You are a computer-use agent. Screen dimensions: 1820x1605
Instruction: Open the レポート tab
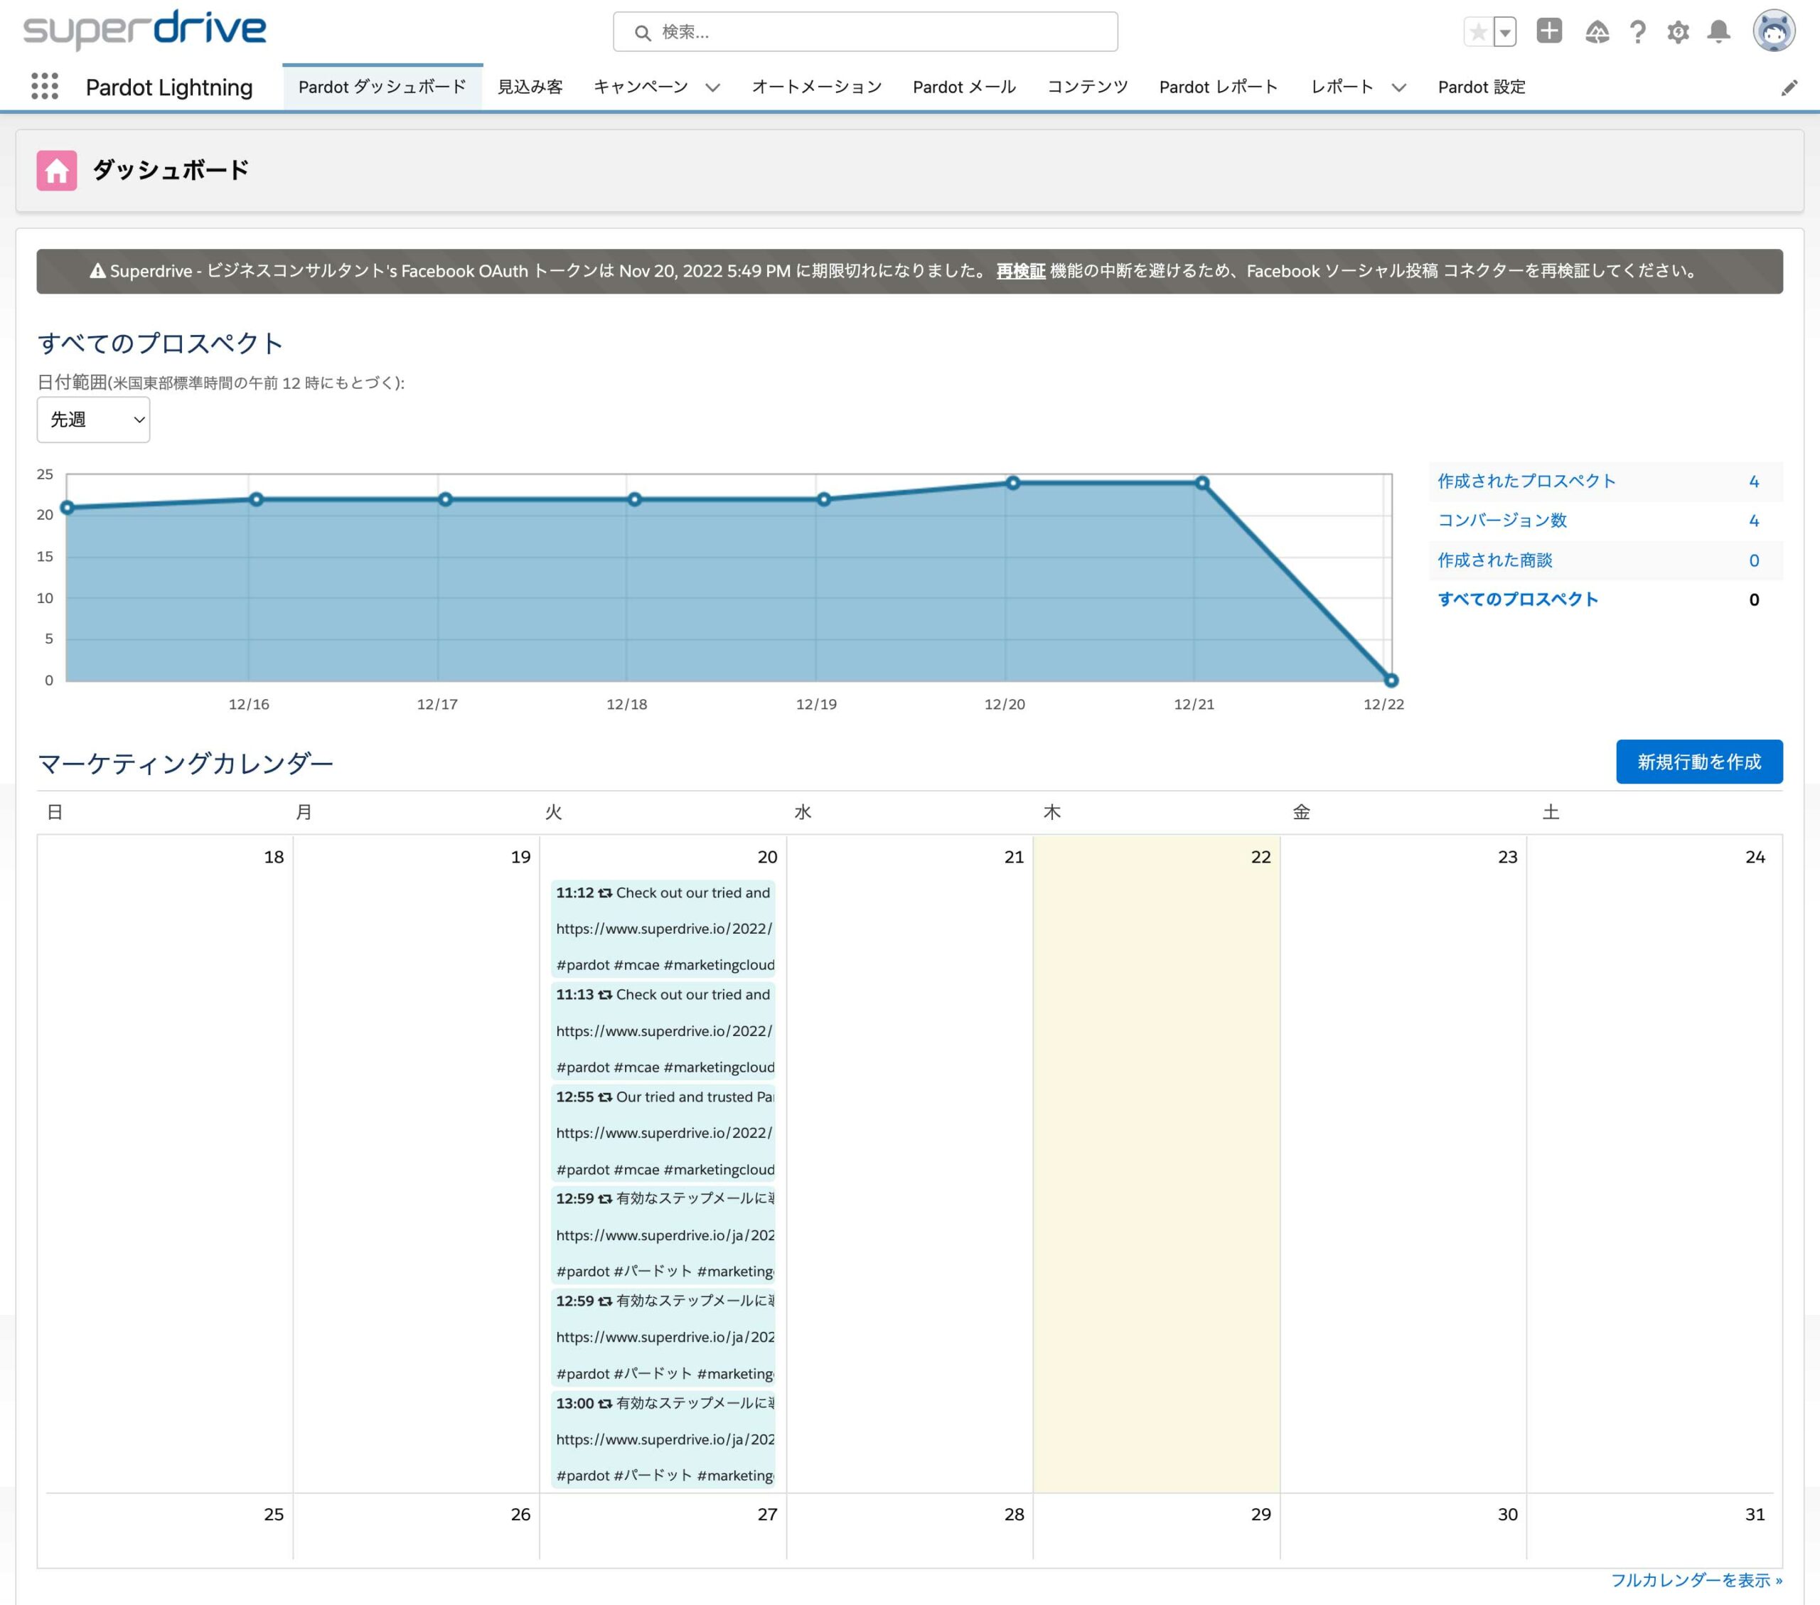[1342, 86]
